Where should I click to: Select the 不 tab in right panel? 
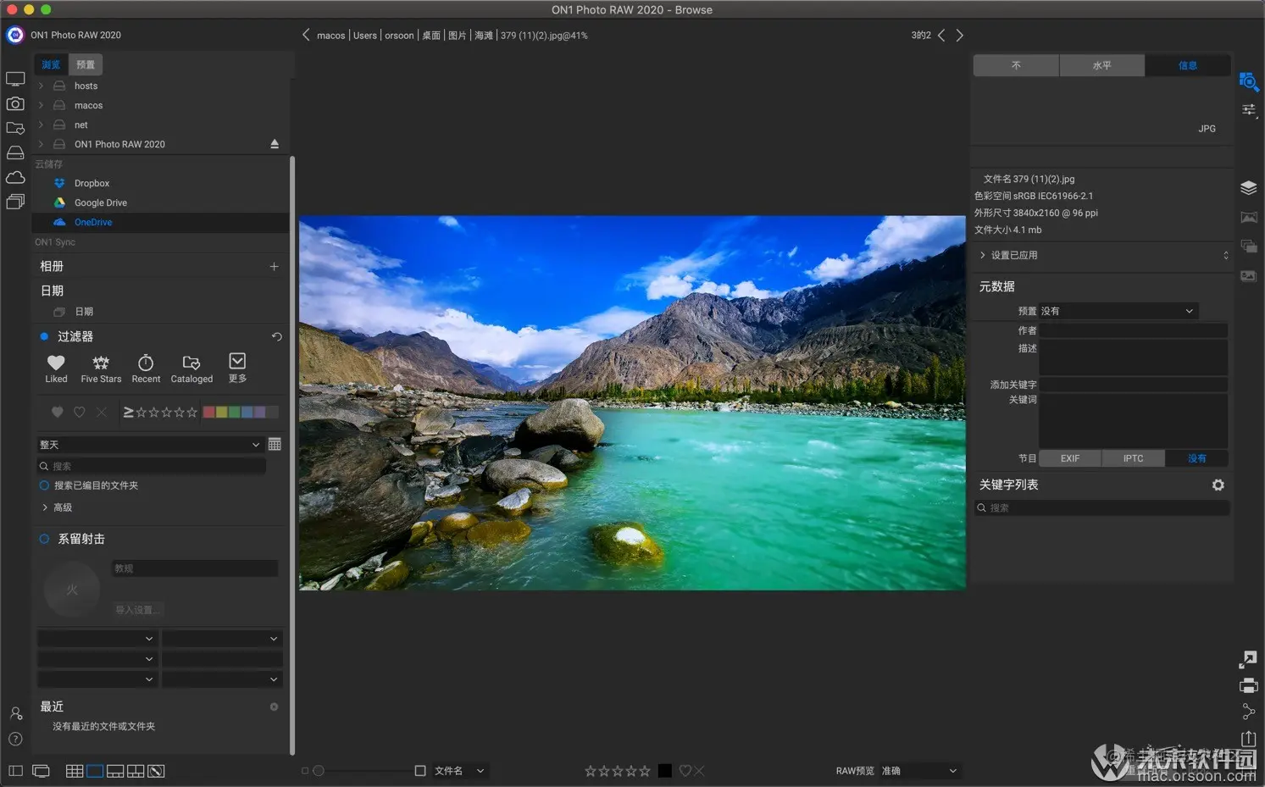(1016, 65)
